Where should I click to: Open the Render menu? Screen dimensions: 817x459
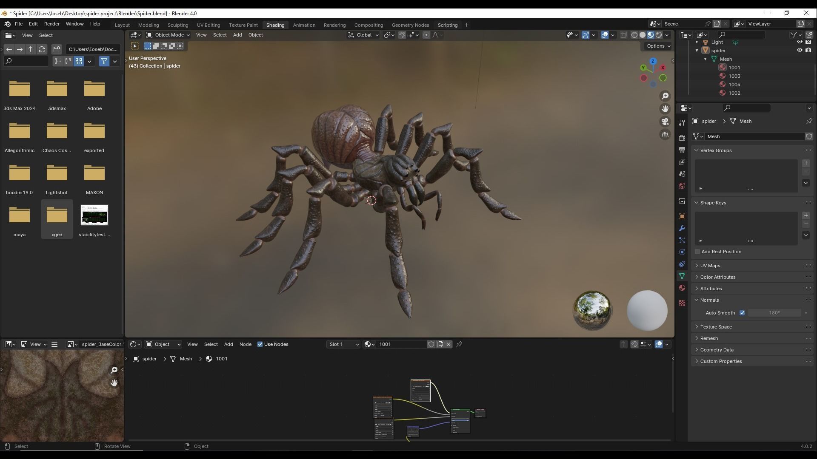(51, 24)
